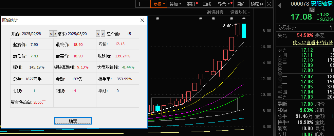Click the left arrow beside stock code 000678
The image size is (334, 136).
(279, 4)
